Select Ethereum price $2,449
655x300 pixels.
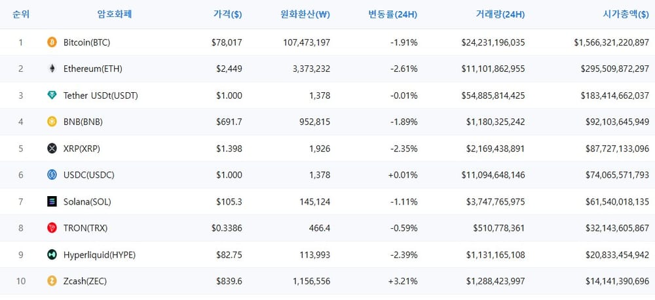(229, 69)
